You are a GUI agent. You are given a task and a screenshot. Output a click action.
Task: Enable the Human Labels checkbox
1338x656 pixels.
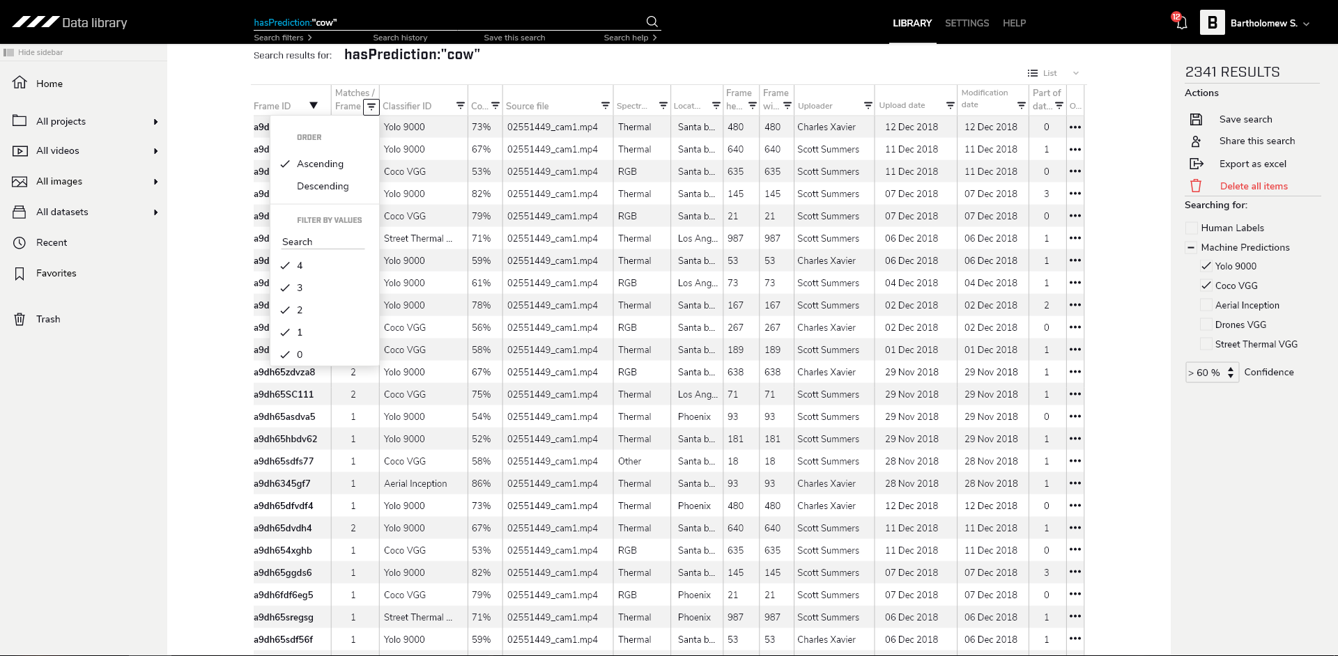click(x=1192, y=228)
